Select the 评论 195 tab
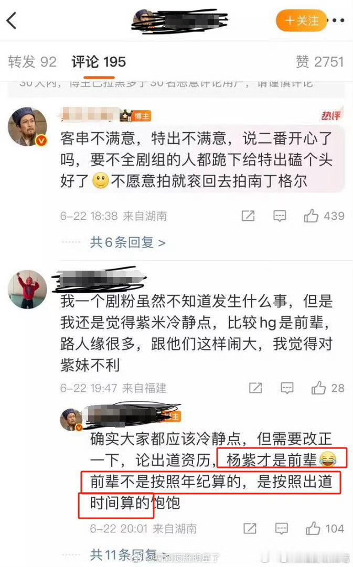This screenshot has width=353, height=567. (99, 62)
